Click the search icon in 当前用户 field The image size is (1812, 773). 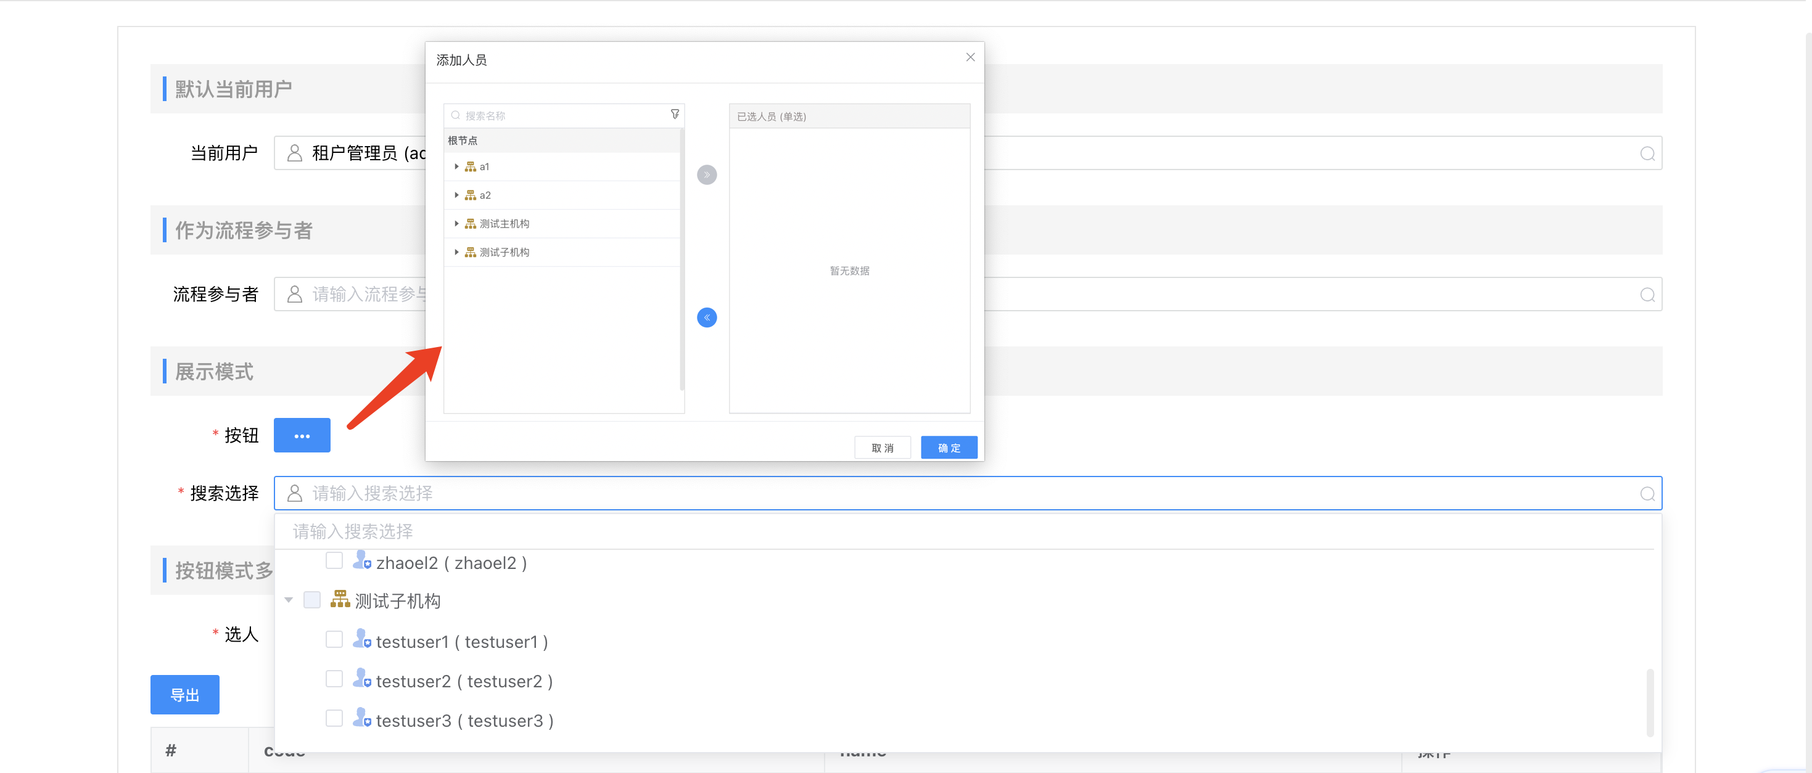point(1647,153)
